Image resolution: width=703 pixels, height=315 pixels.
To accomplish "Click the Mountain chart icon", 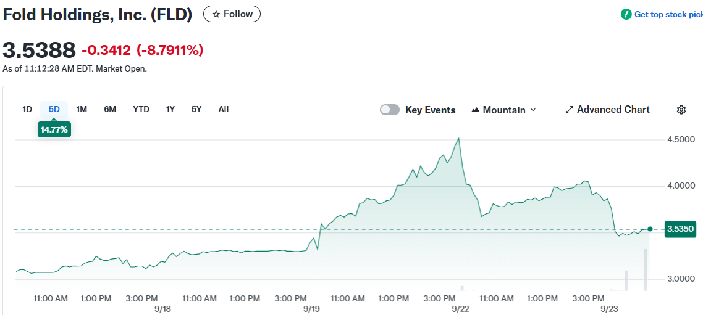I will tap(476, 110).
